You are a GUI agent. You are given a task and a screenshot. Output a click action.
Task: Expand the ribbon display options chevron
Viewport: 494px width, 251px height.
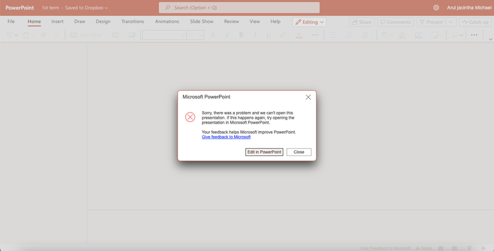pos(490,40)
